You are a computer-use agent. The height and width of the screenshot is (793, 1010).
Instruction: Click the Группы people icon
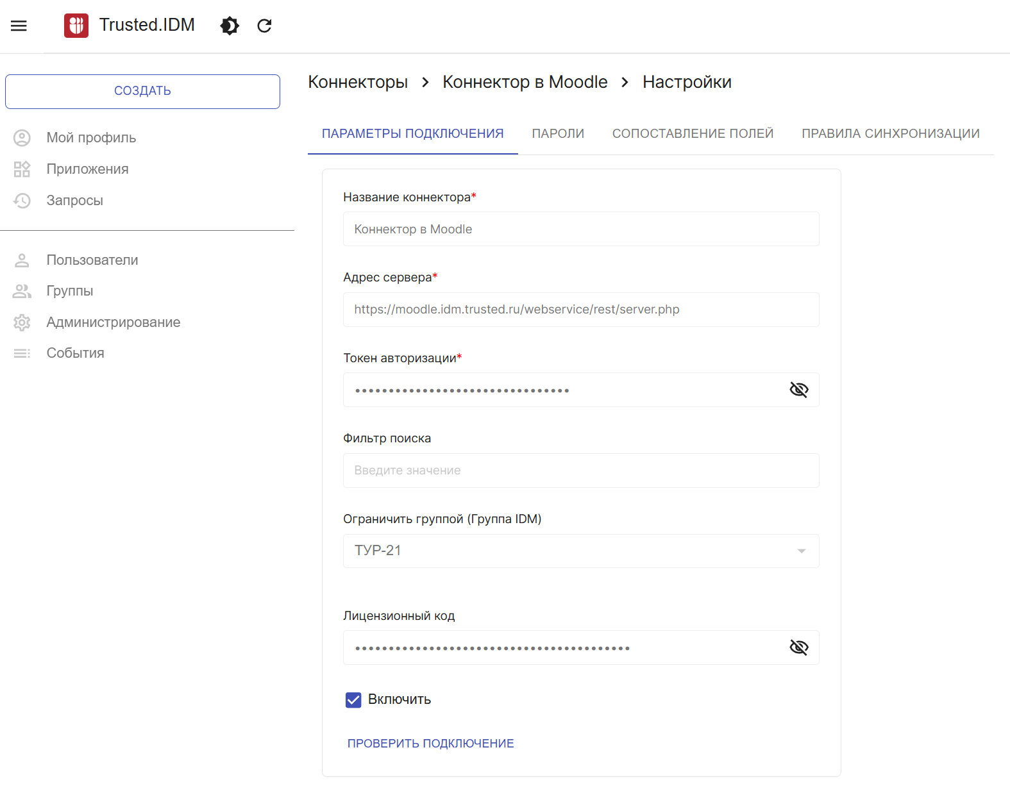[x=22, y=291]
